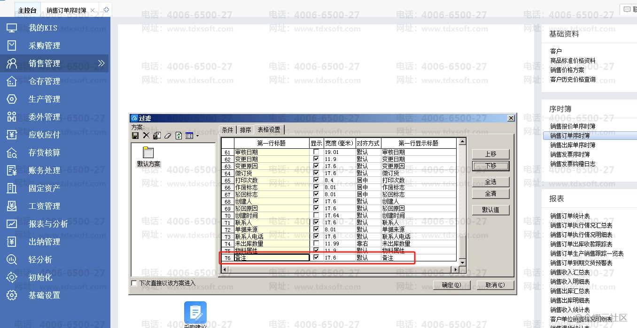The image size is (637, 328).
Task: Toggle 显示 checkbox for 变更日期 row
Action: pos(316,159)
